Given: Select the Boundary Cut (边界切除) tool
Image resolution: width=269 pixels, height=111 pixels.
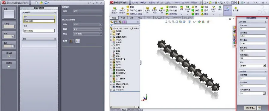Looking at the screenshot, I should [171, 14].
